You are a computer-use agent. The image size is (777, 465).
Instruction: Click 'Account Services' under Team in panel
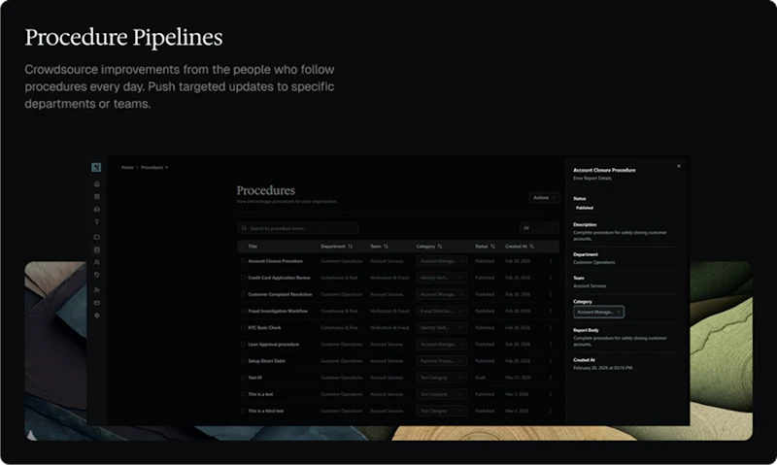point(590,285)
